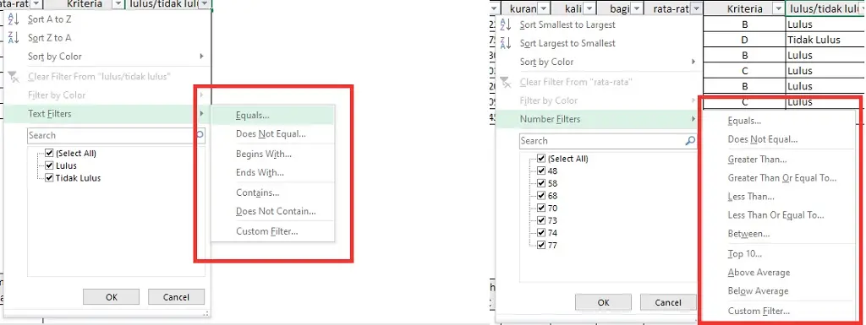Screen dimensions: 866x325
Task: Choose Does Not Equal... in Number Filters submenu
Action: pyautogui.click(x=779, y=139)
